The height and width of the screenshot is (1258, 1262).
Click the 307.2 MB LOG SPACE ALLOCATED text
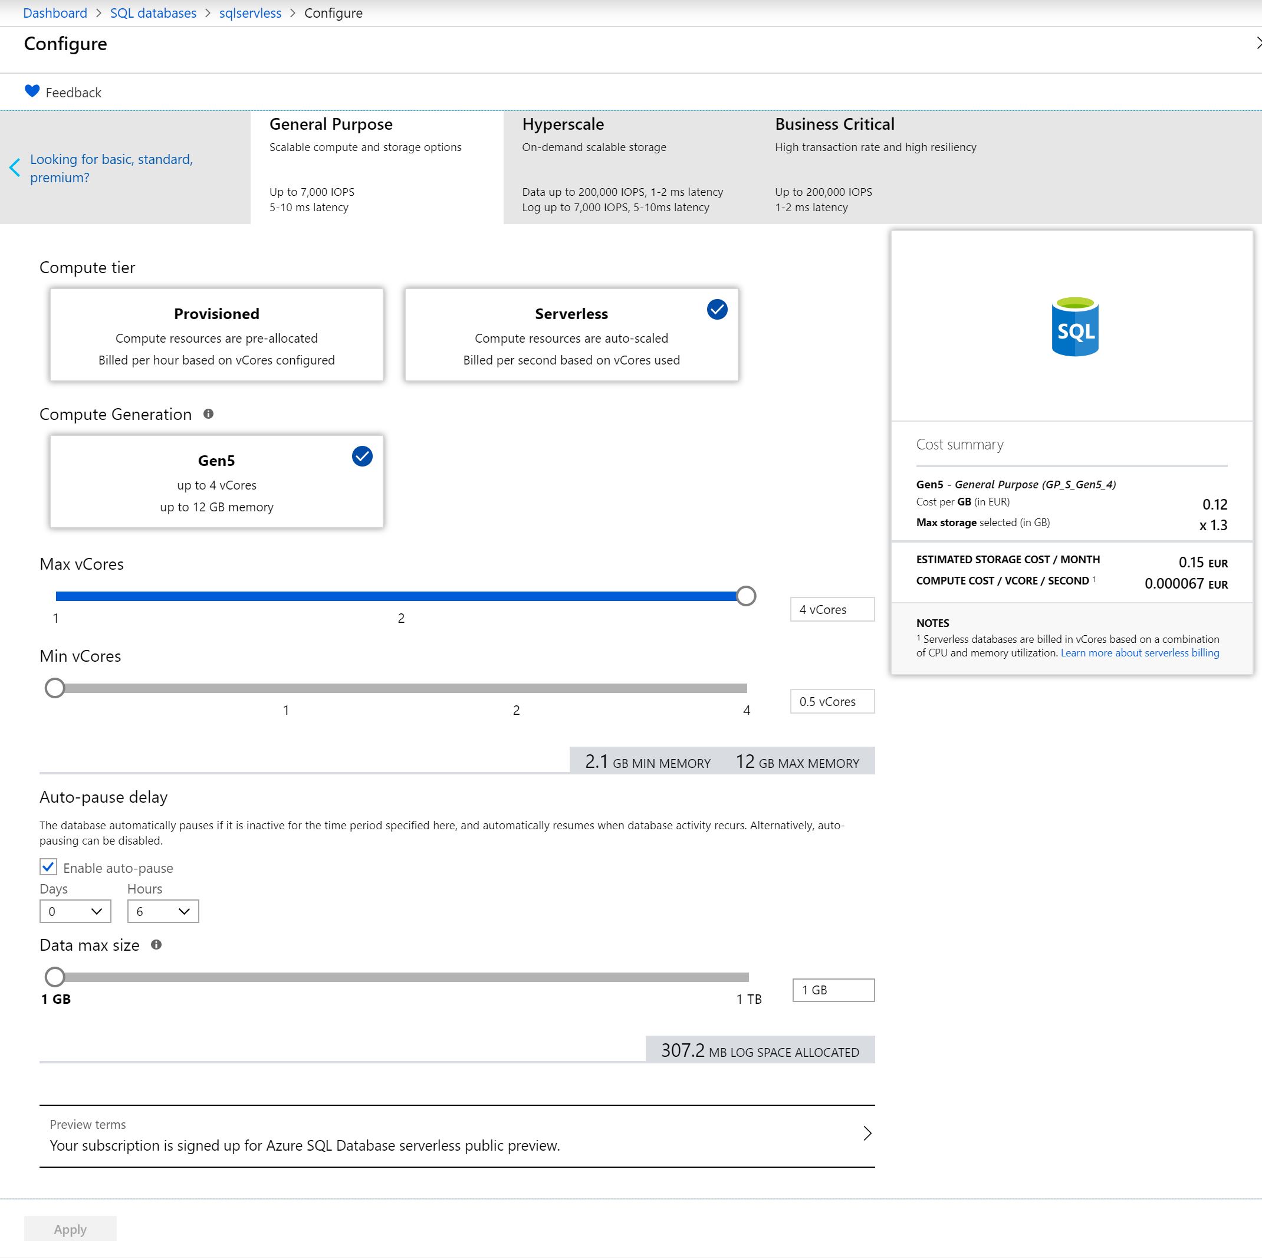(x=760, y=1050)
